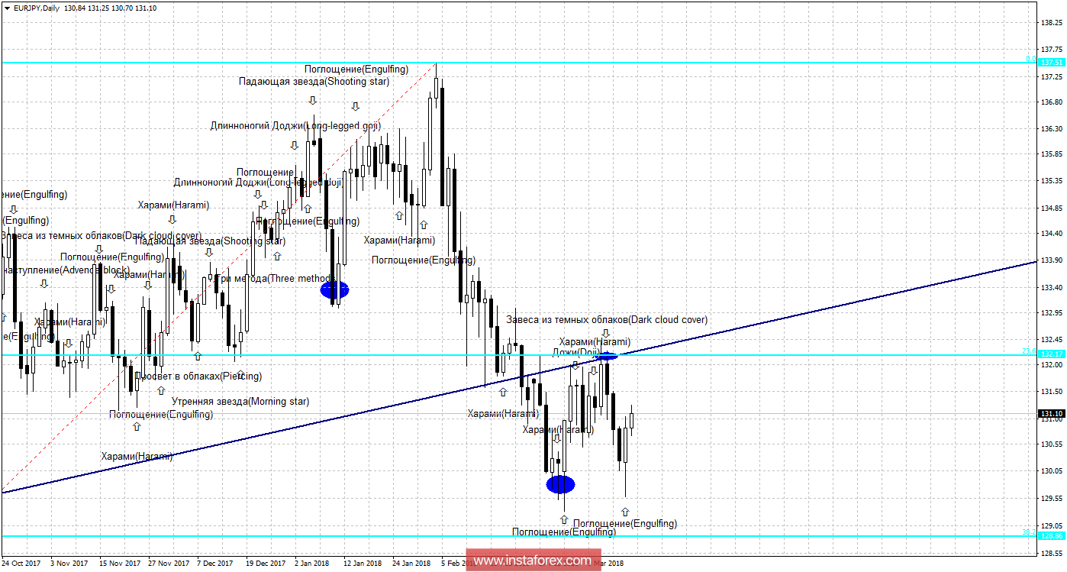Image resolution: width=1067 pixels, height=572 pixels.
Task: Click the 38.2 Fibonacci level label
Action: (x=1029, y=532)
